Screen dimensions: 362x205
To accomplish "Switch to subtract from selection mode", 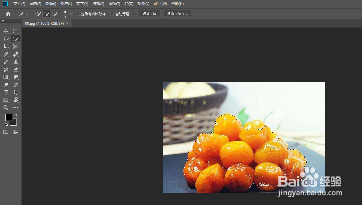I will 54,14.
